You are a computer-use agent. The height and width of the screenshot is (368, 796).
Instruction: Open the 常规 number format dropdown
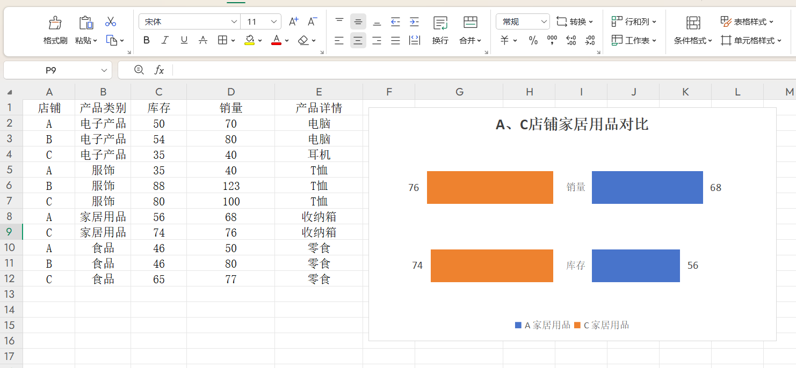point(544,21)
